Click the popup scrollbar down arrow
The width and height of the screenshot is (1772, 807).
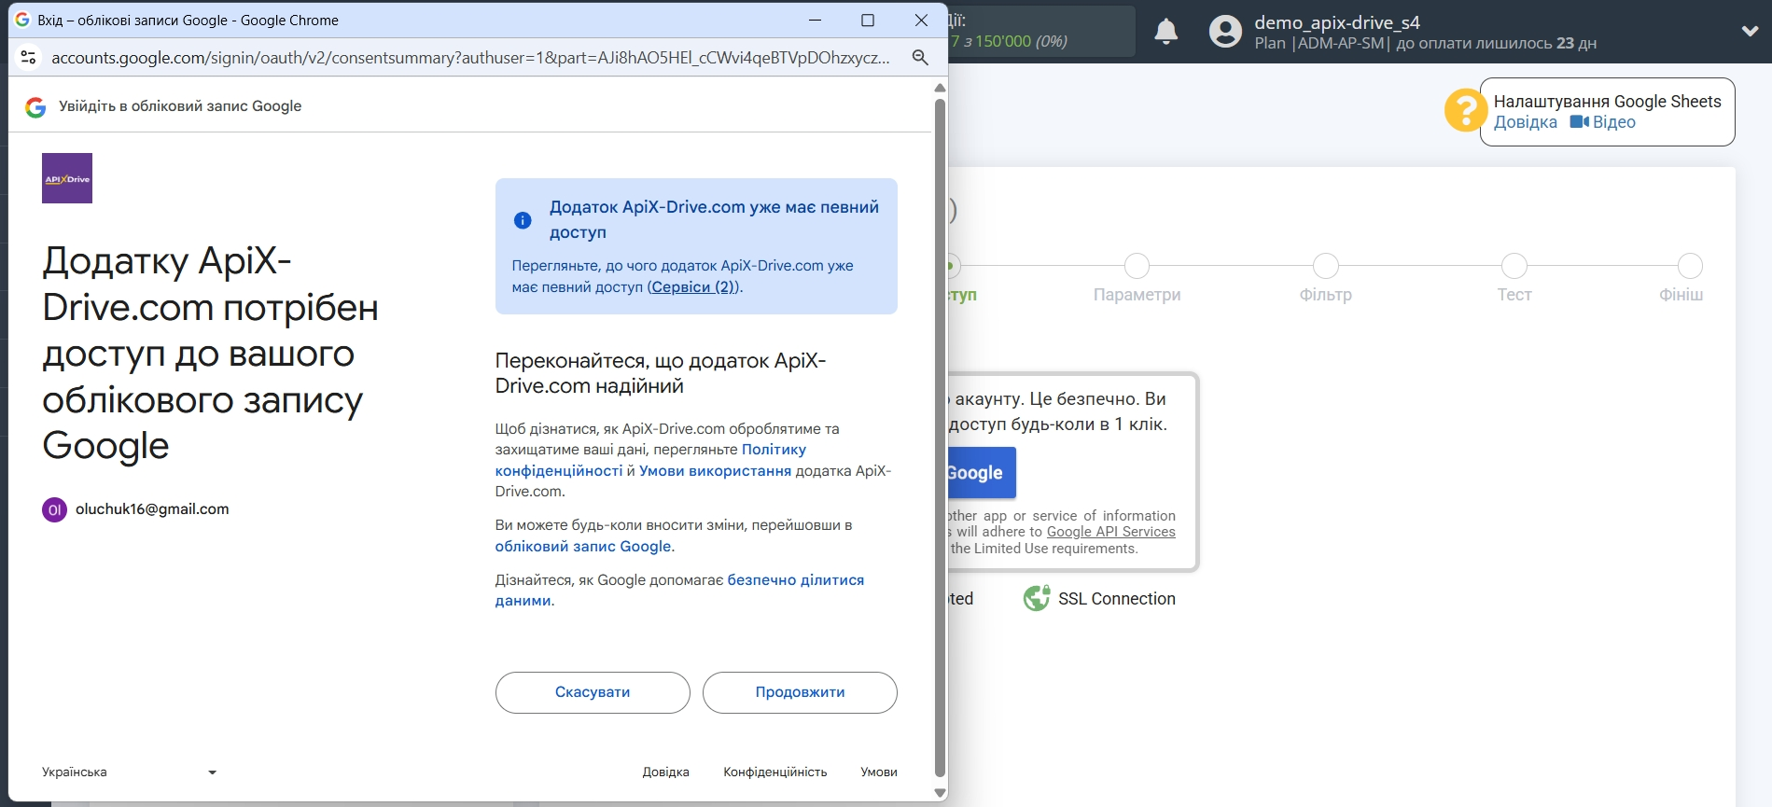point(940,792)
